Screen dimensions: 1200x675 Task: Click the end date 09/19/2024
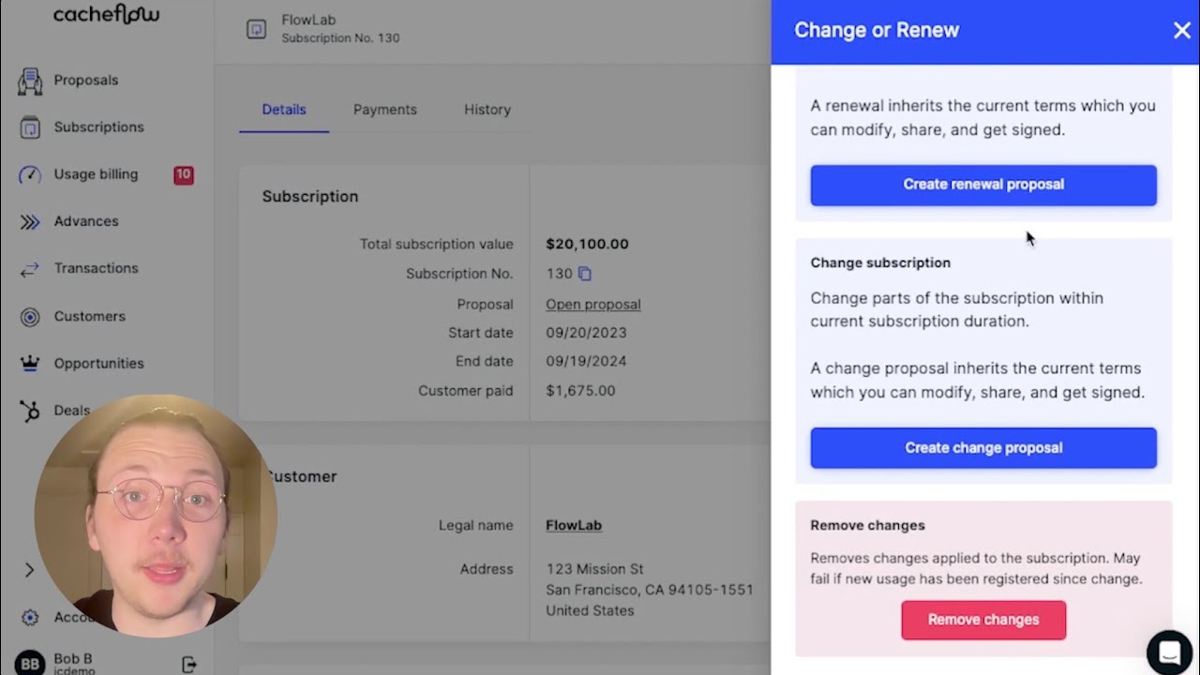[x=586, y=361]
